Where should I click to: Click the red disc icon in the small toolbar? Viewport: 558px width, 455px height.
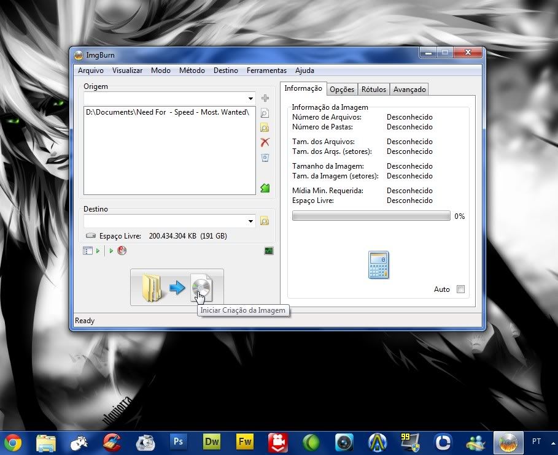122,251
